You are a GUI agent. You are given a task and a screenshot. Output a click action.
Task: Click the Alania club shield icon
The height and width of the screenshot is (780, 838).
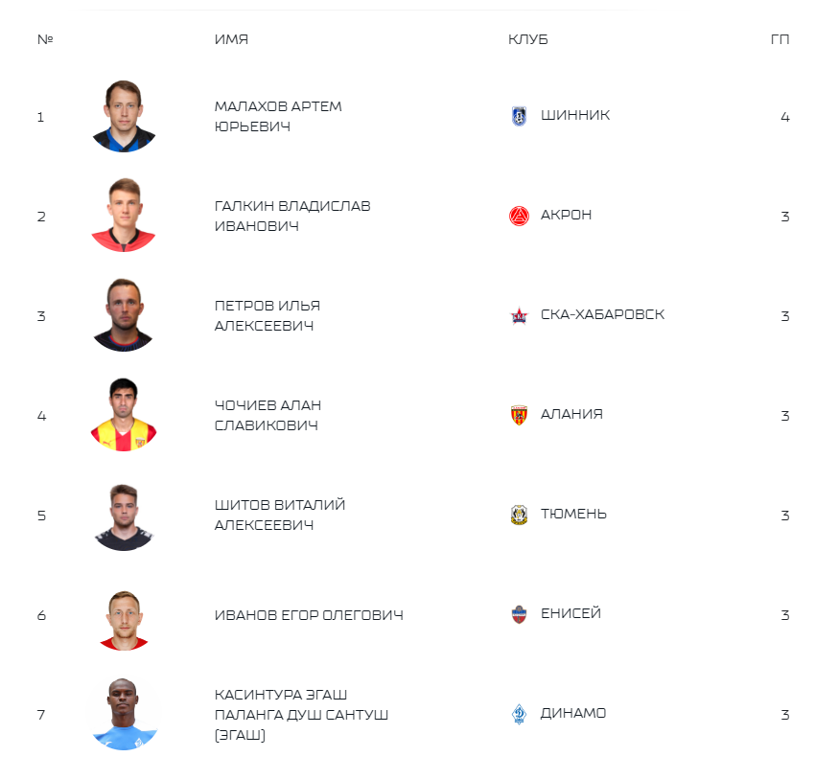click(519, 415)
